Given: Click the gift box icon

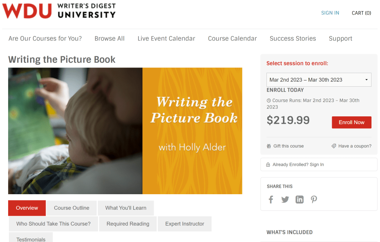Looking at the screenshot, I should pyautogui.click(x=269, y=146).
